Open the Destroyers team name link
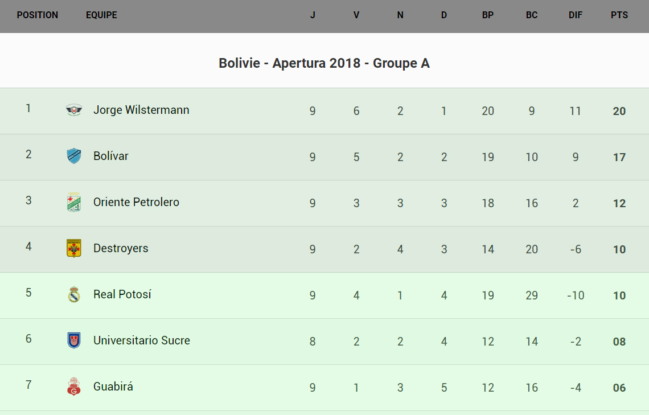Screen dimensions: 649x415 121,248
